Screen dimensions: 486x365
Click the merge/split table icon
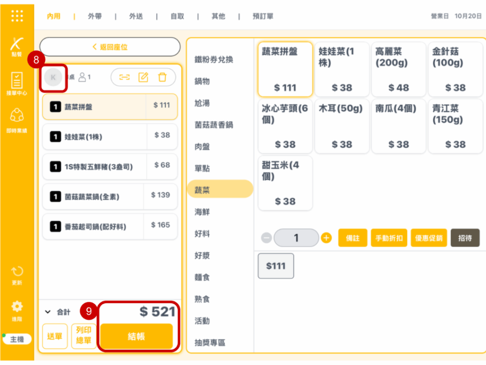pyautogui.click(x=124, y=77)
